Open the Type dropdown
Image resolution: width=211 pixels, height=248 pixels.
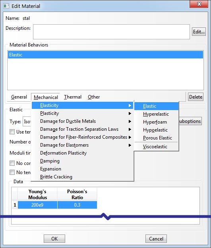[27, 122]
